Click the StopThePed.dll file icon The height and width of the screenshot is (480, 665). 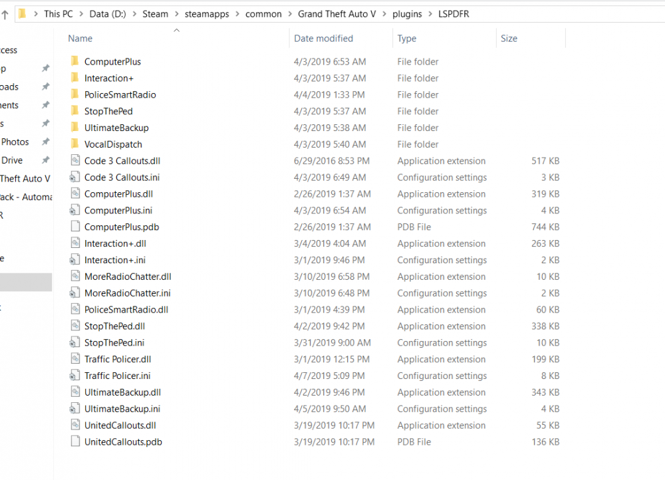coord(75,326)
